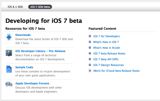The width and height of the screenshot is (160, 101).
Task: Open the Sample Code link
Action: click(24, 67)
